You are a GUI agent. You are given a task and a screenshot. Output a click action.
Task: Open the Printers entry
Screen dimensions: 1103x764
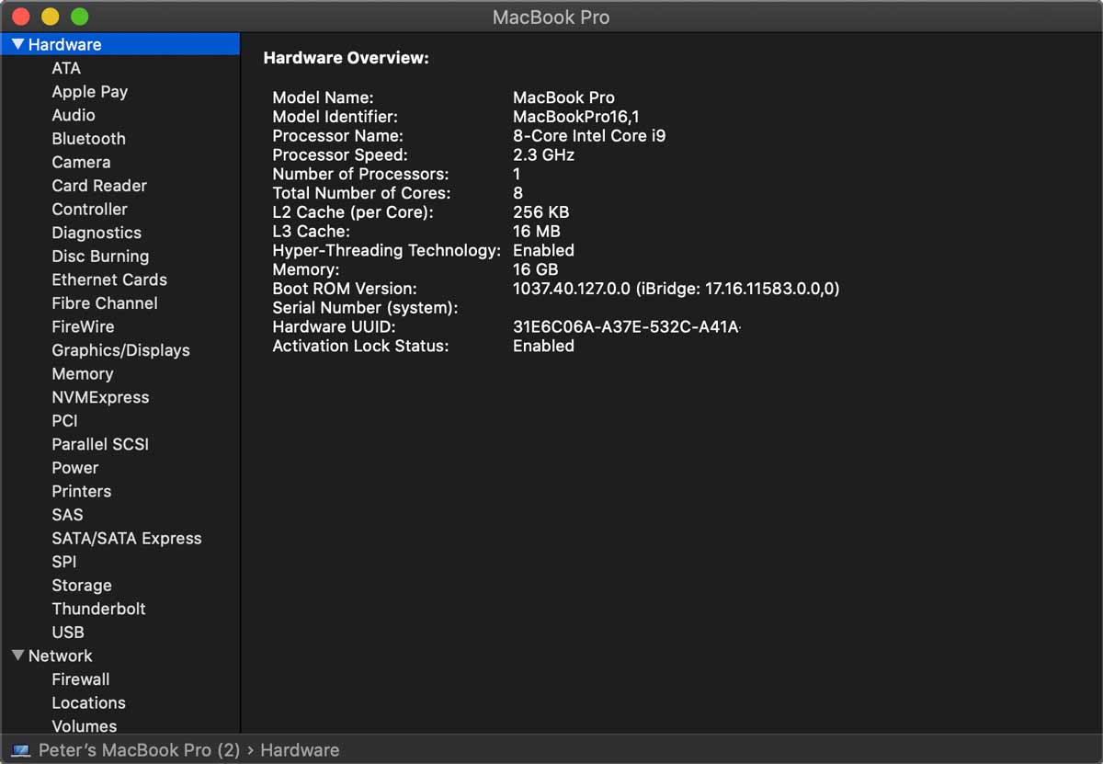82,491
